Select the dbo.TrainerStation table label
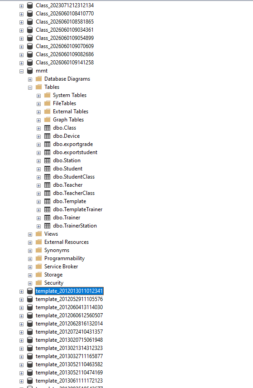Viewport: 253px width, 388px height. coord(75,226)
